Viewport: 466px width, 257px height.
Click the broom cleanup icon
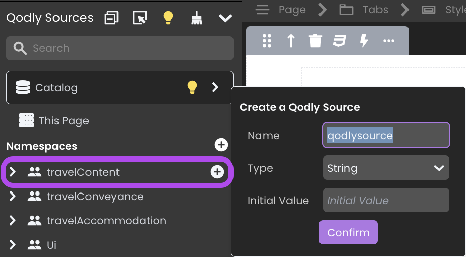click(x=197, y=18)
